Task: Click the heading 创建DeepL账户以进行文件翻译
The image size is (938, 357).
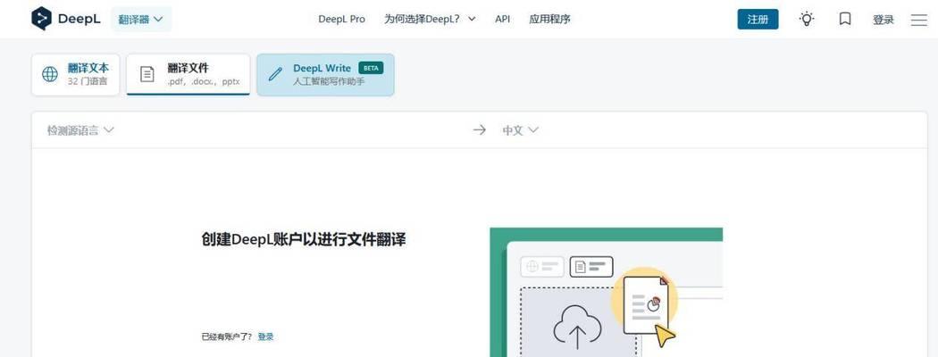Action: 304,240
